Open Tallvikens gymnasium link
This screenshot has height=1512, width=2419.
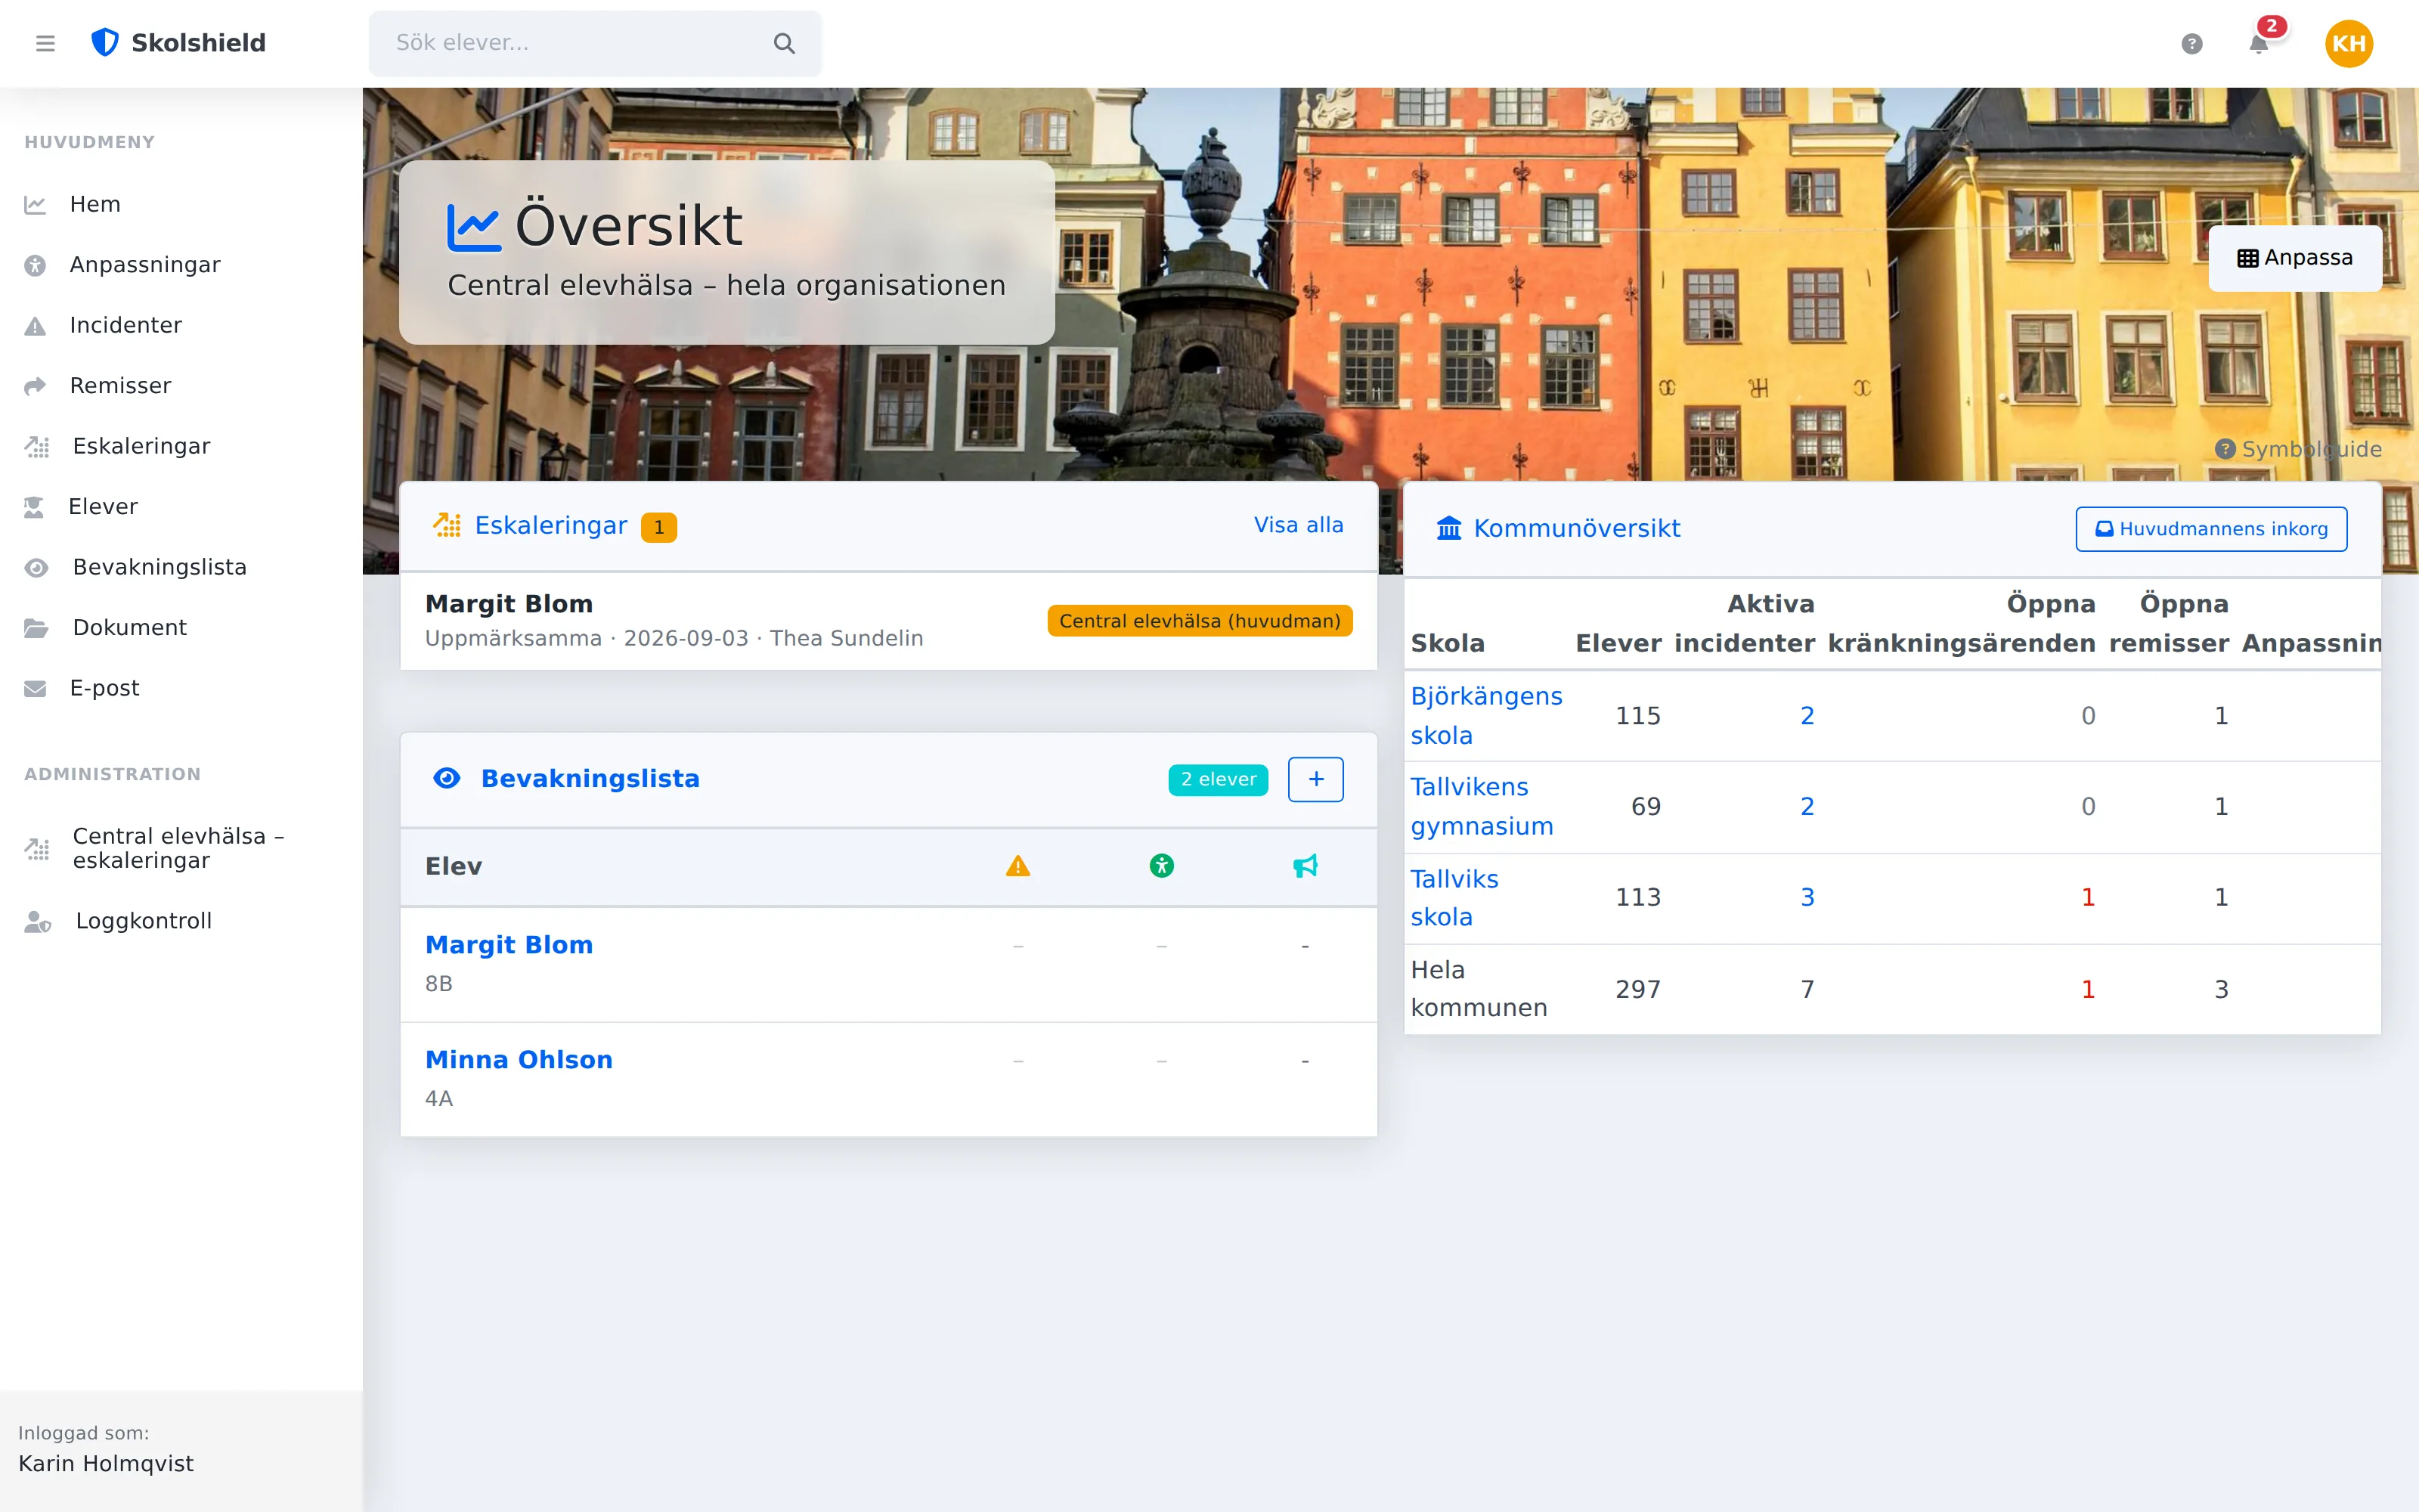[x=1482, y=807]
